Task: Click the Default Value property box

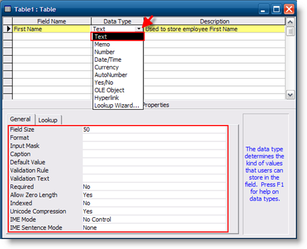Action: pyautogui.click(x=154, y=162)
